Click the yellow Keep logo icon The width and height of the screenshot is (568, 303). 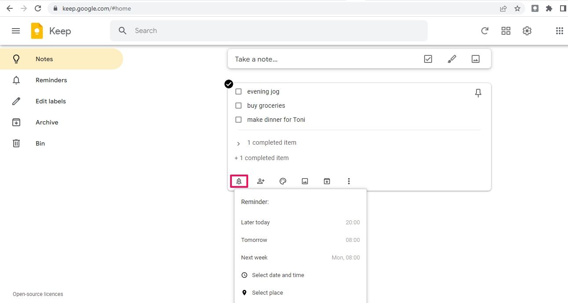pyautogui.click(x=37, y=31)
